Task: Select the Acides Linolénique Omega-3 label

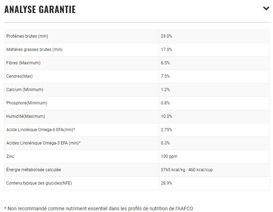Action: click(43, 143)
